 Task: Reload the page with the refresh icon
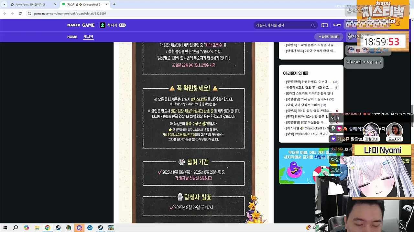coord(20,14)
